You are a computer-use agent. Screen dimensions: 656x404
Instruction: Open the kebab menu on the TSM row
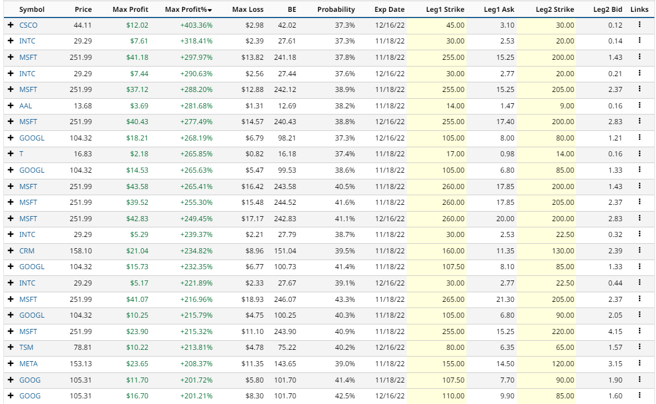[x=639, y=347]
